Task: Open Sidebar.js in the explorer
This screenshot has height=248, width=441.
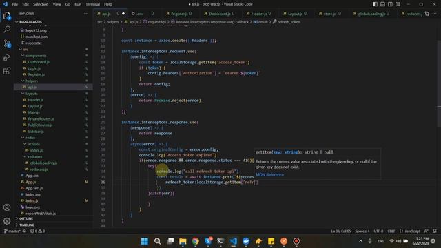Action: point(54,132)
